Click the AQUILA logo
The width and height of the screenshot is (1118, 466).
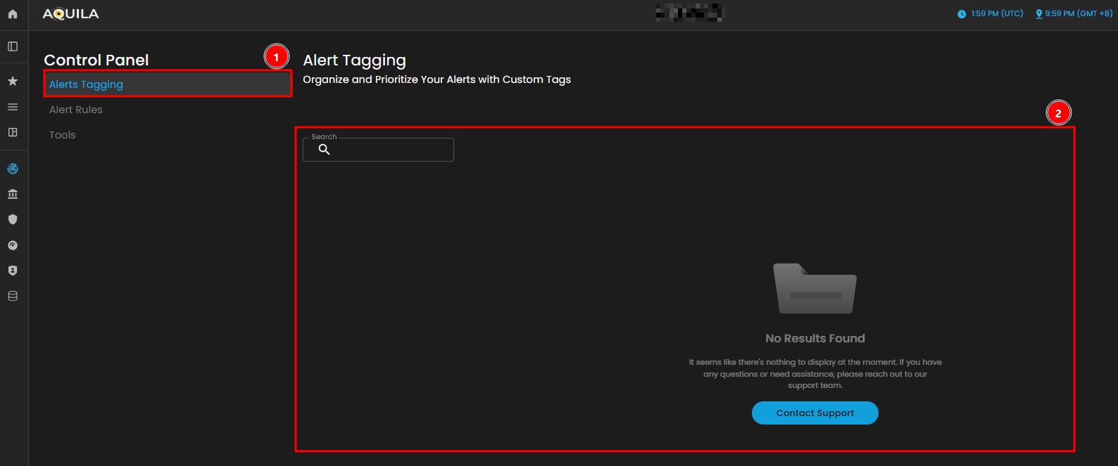(70, 14)
